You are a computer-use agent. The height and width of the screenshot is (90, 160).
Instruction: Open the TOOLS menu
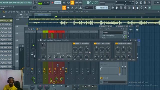[25, 2]
